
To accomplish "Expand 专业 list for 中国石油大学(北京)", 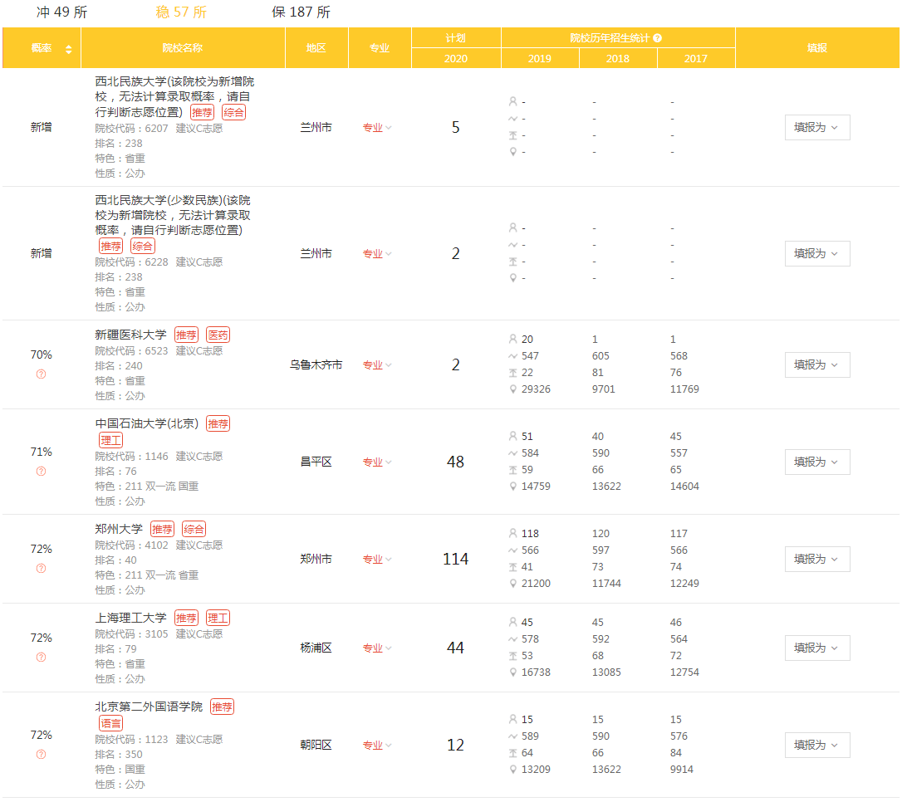I will (377, 462).
